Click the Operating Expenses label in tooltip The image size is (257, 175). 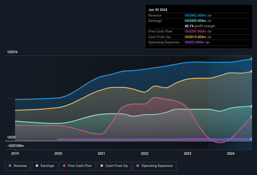164,42
